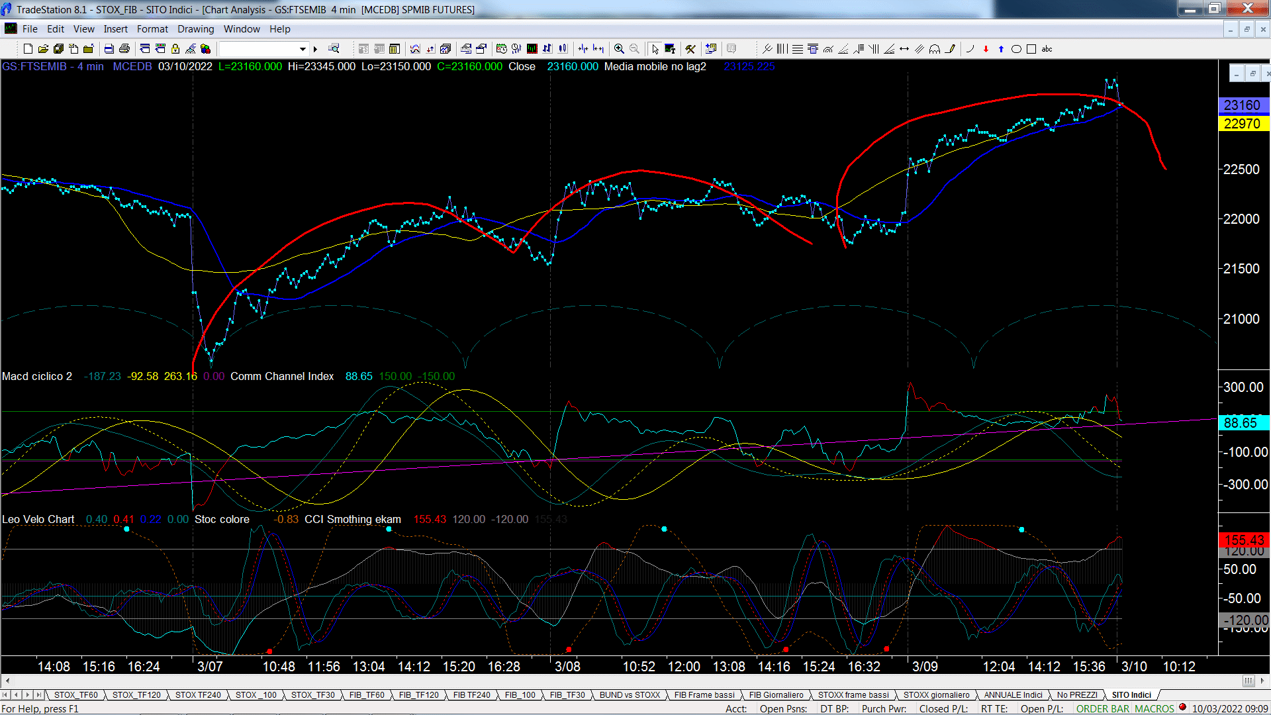Screen dimensions: 1271x715
Task: Switch to the FIB Frame bassi tab
Action: (704, 694)
